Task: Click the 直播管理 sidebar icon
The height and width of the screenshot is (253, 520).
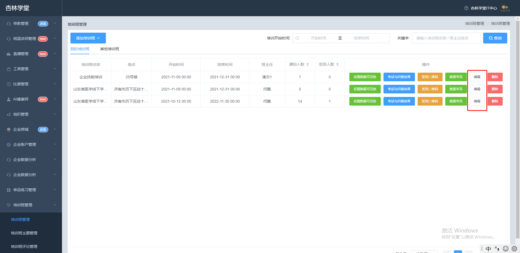Action: (x=9, y=54)
